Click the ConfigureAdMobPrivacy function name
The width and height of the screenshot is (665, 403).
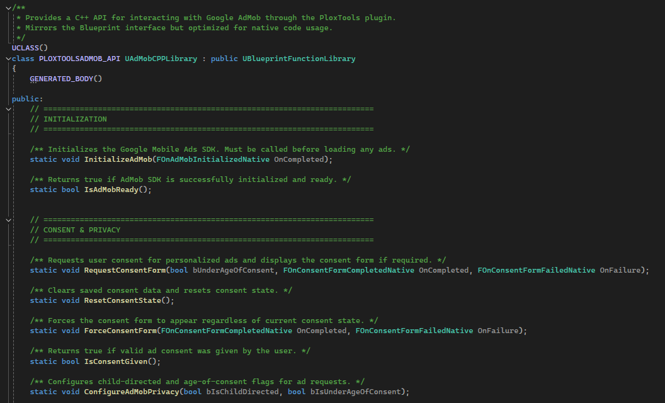tap(131, 391)
